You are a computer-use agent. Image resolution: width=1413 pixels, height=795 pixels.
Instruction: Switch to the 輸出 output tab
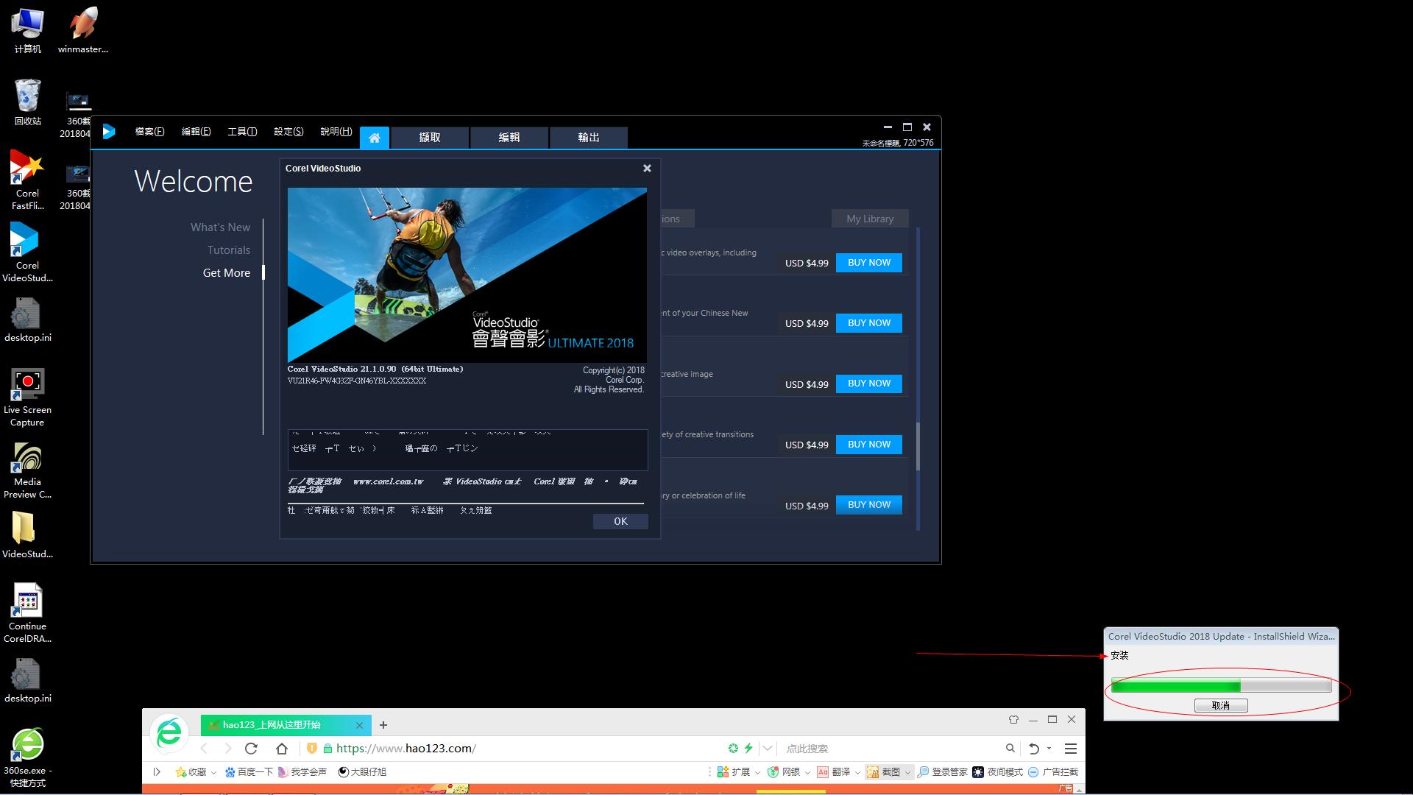pyautogui.click(x=589, y=138)
